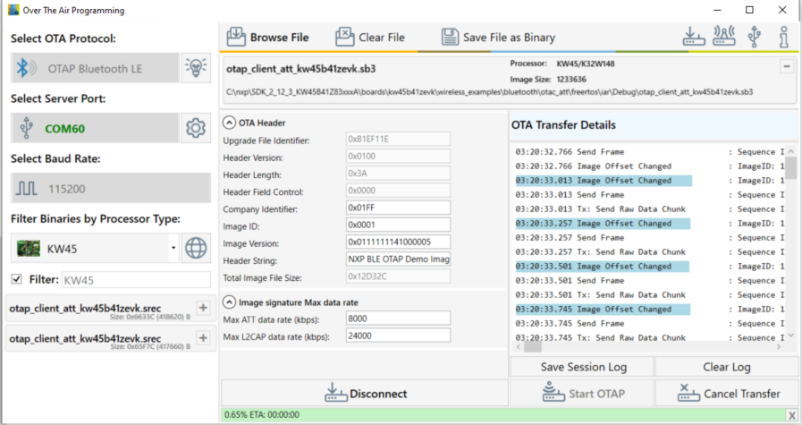Image resolution: width=802 pixels, height=425 pixels.
Task: Click the USB icon in top toolbar
Action: (756, 37)
